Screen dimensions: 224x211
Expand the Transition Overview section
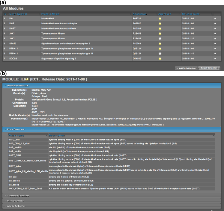click(17, 195)
